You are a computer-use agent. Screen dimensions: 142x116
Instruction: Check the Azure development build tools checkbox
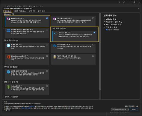[x=93, y=44]
